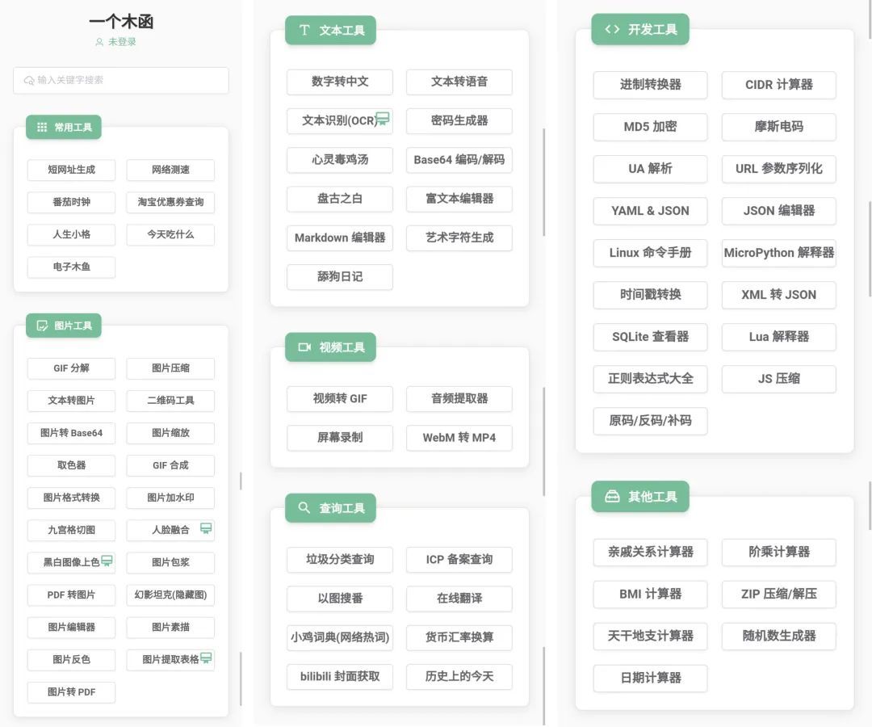Click the 未登录 login link
This screenshot has width=872, height=727.
(122, 42)
